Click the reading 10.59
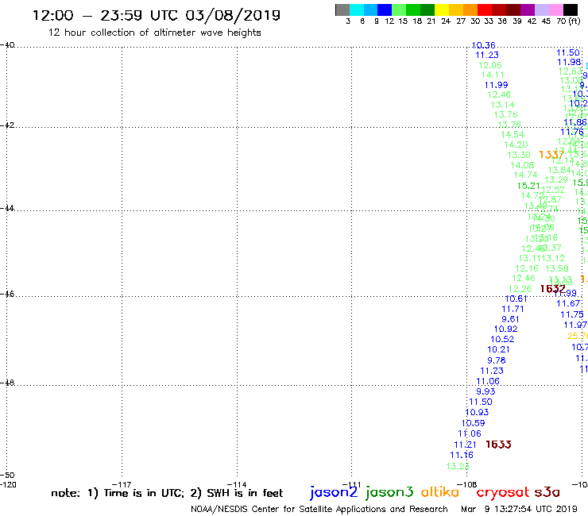Screen dimensions: 588x516 [474, 423]
